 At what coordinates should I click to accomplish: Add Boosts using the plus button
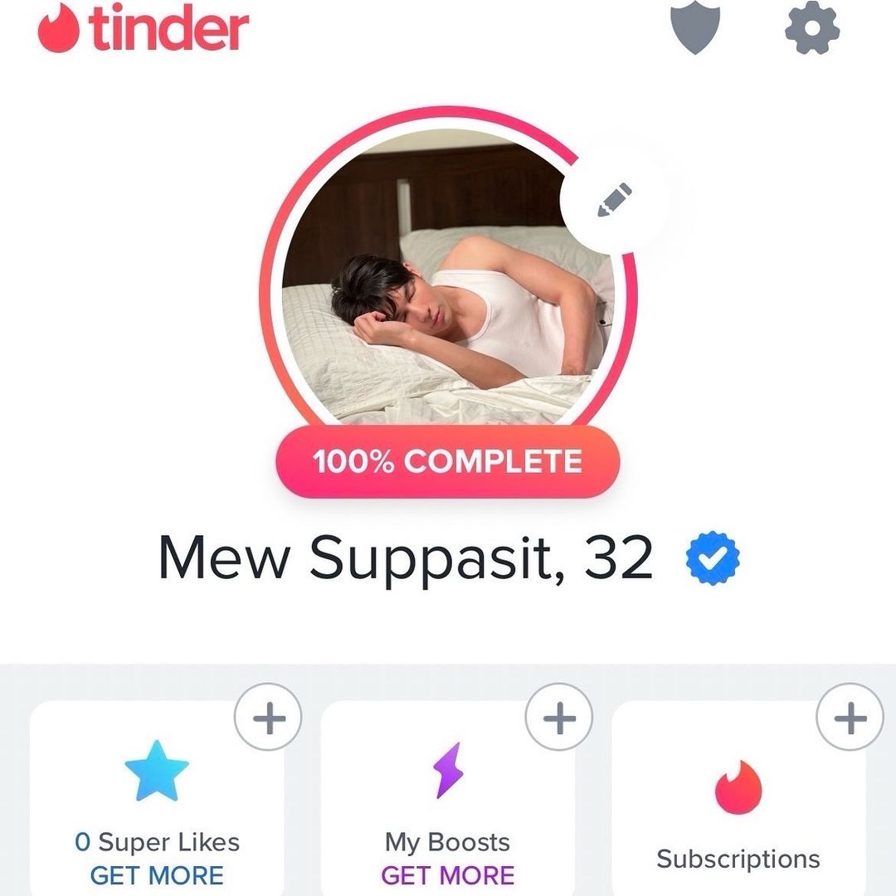pos(559,717)
